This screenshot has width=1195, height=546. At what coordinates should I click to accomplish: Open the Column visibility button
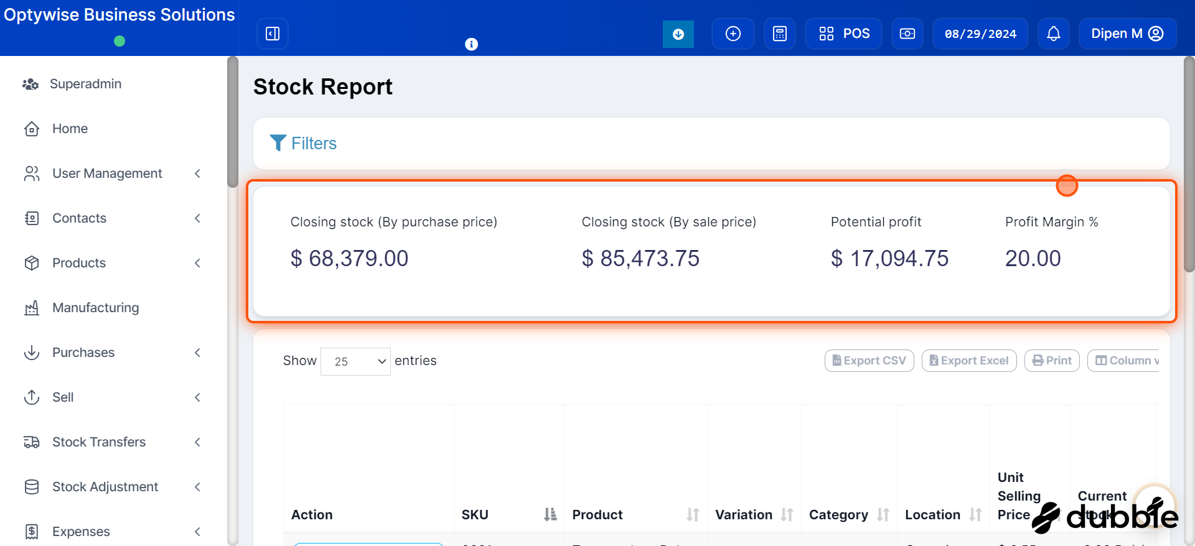pos(1123,361)
